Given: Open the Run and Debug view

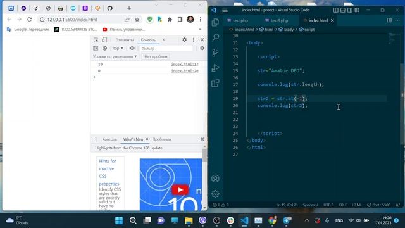Looking at the screenshot, I should pos(215,68).
